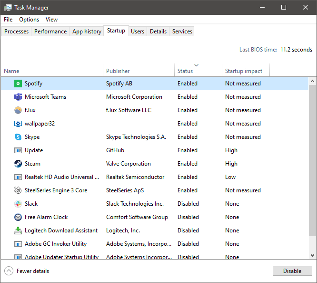The image size is (317, 283).
Task: Open the File menu
Action: click(x=8, y=20)
